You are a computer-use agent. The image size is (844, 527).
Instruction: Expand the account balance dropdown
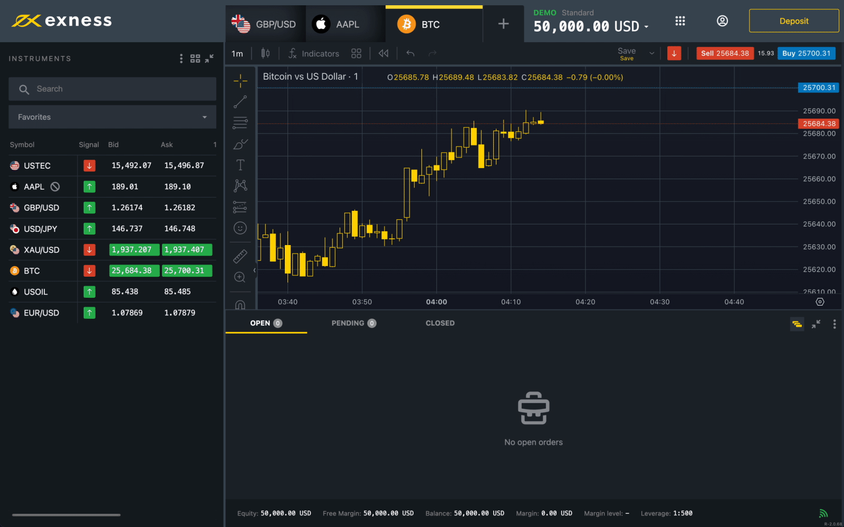tap(647, 27)
